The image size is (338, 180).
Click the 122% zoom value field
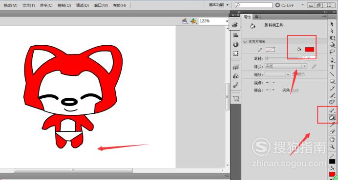click(212, 21)
